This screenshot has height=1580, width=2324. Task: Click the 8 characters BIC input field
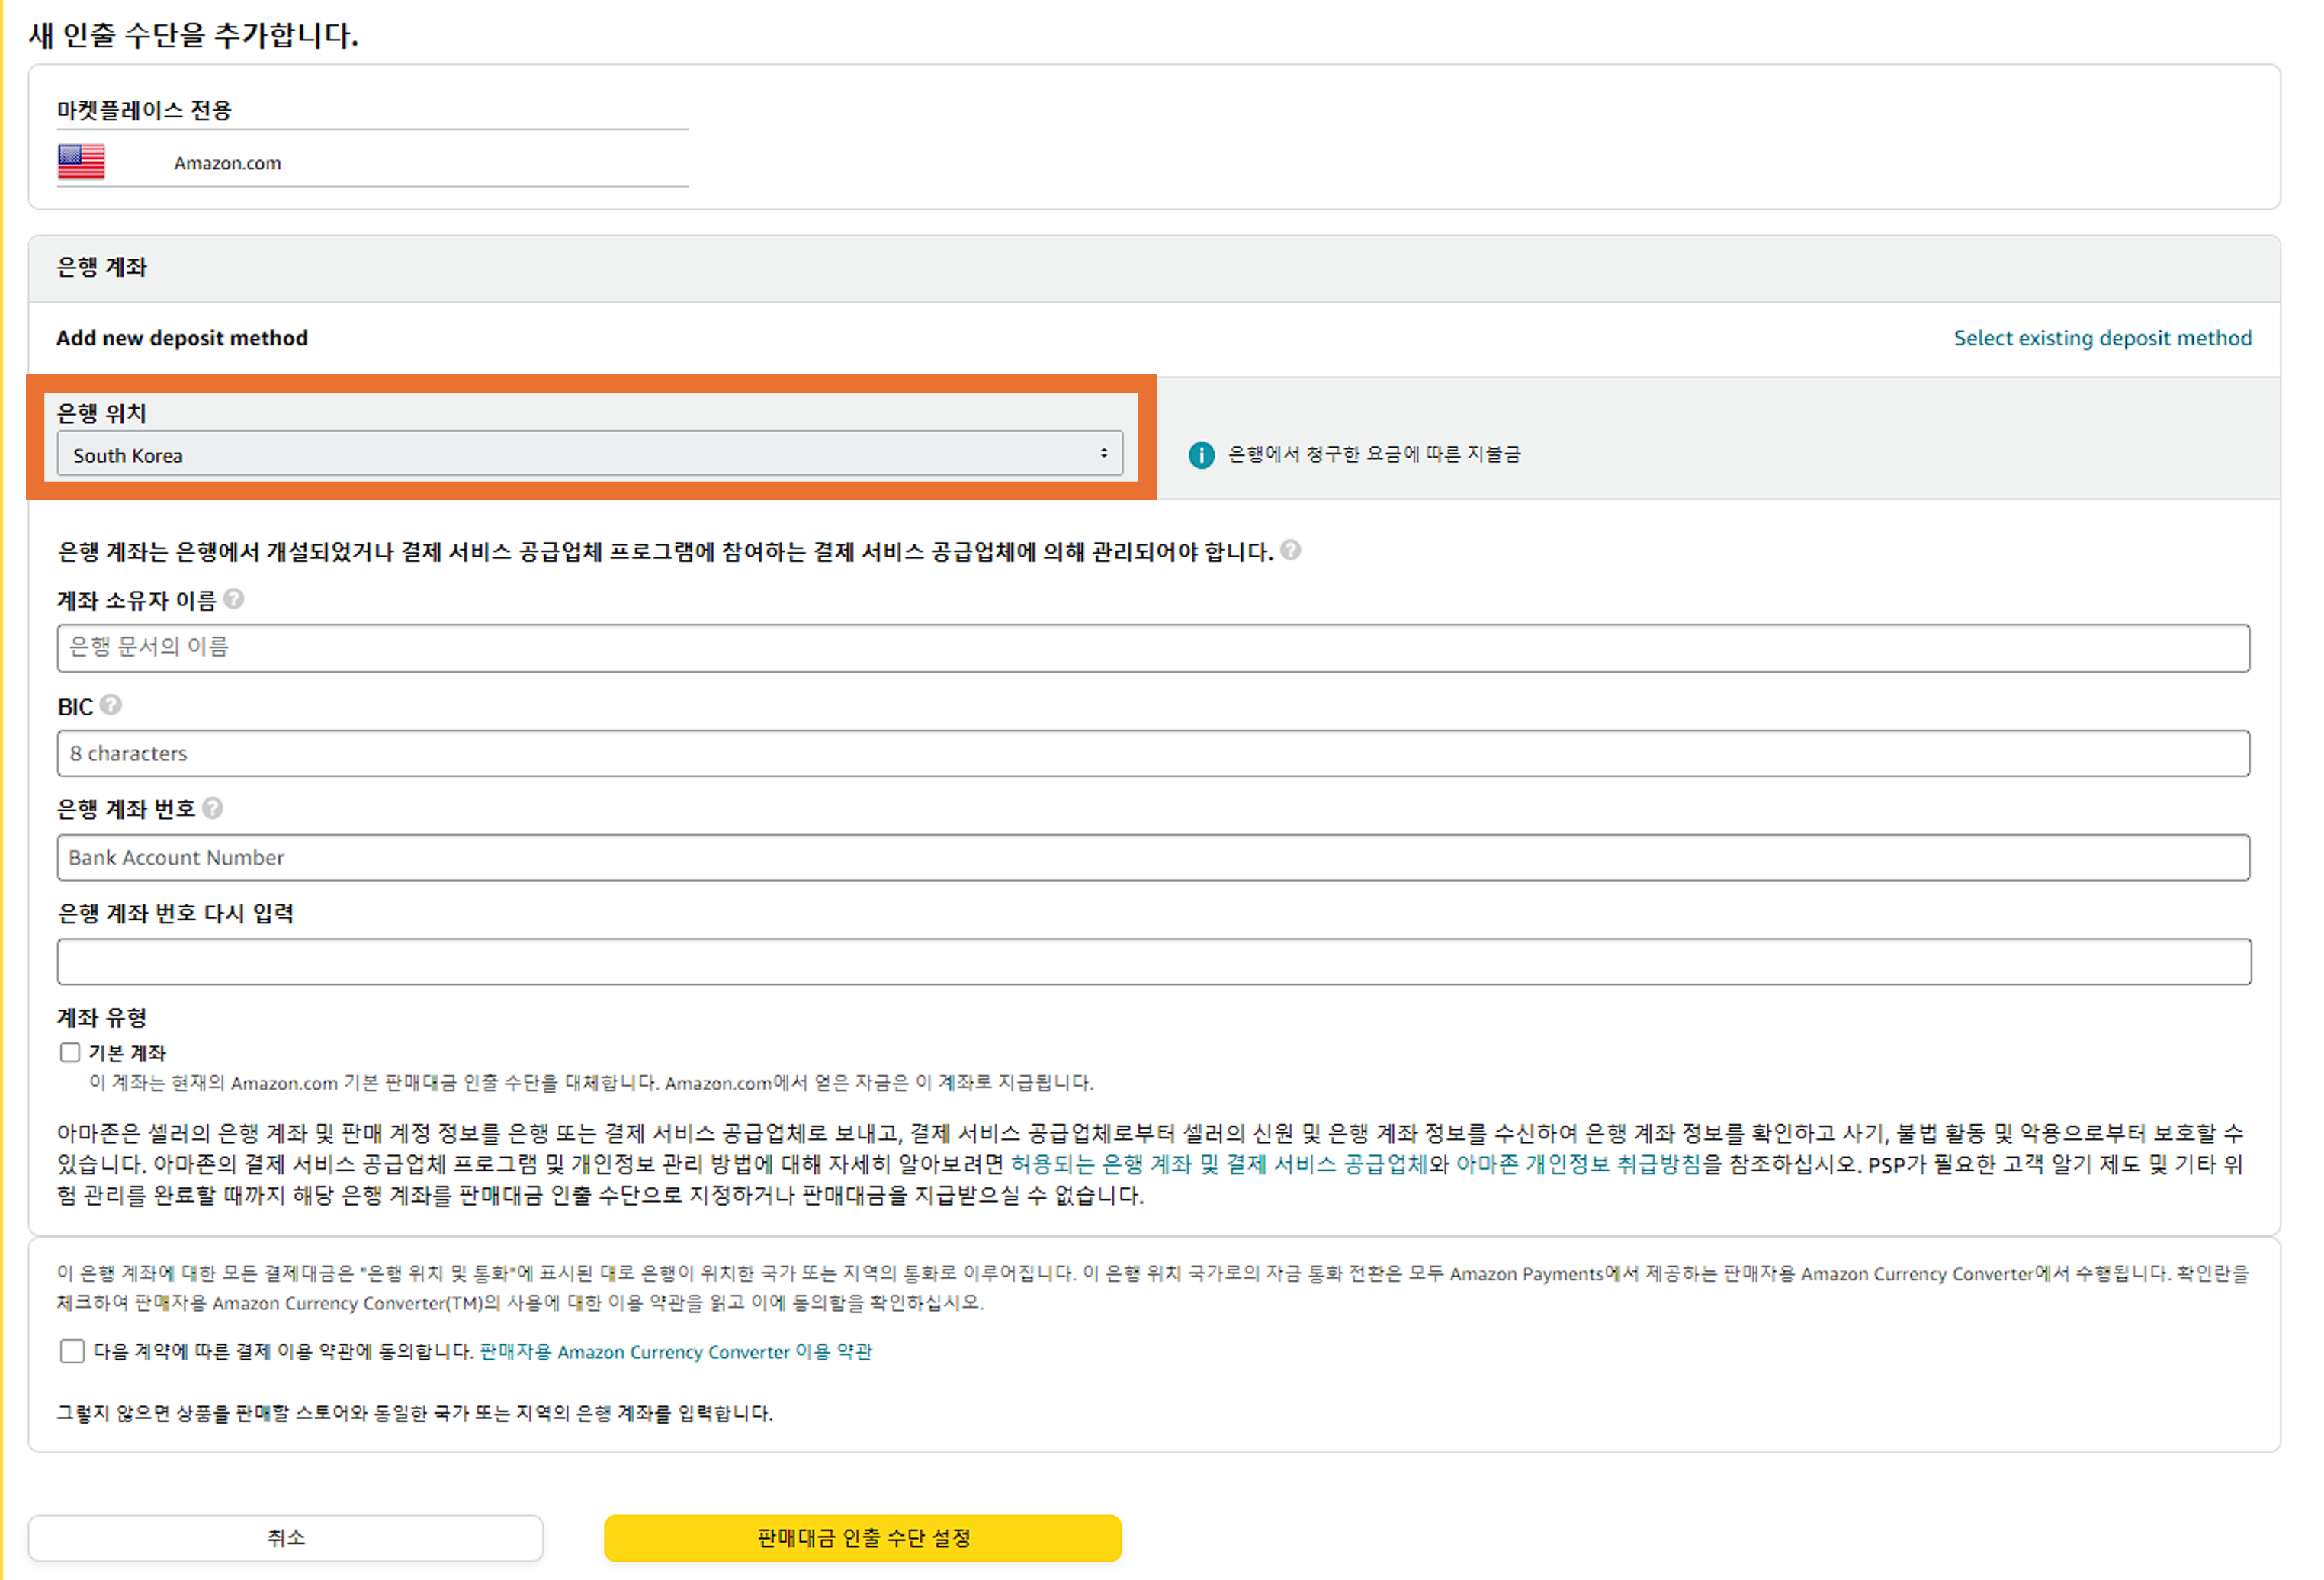pos(1152,753)
